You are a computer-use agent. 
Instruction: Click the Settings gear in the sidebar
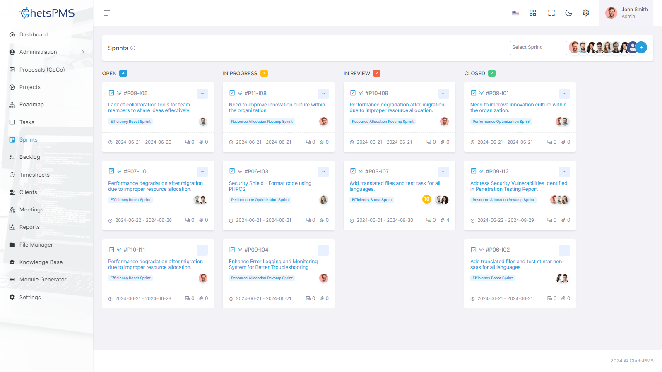(12, 298)
